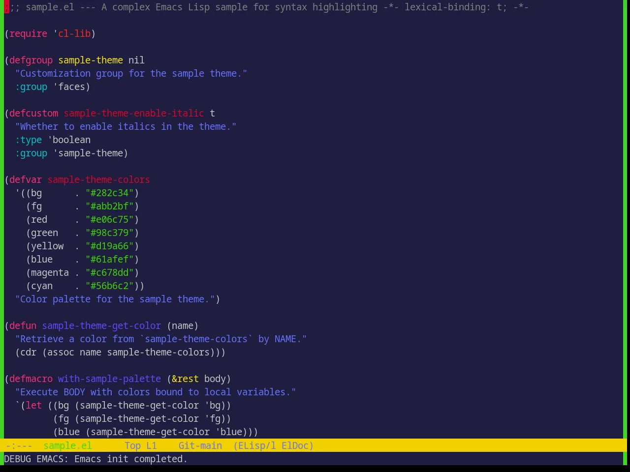
Task: Click the red cursor at buffer start
Action: tap(7, 7)
